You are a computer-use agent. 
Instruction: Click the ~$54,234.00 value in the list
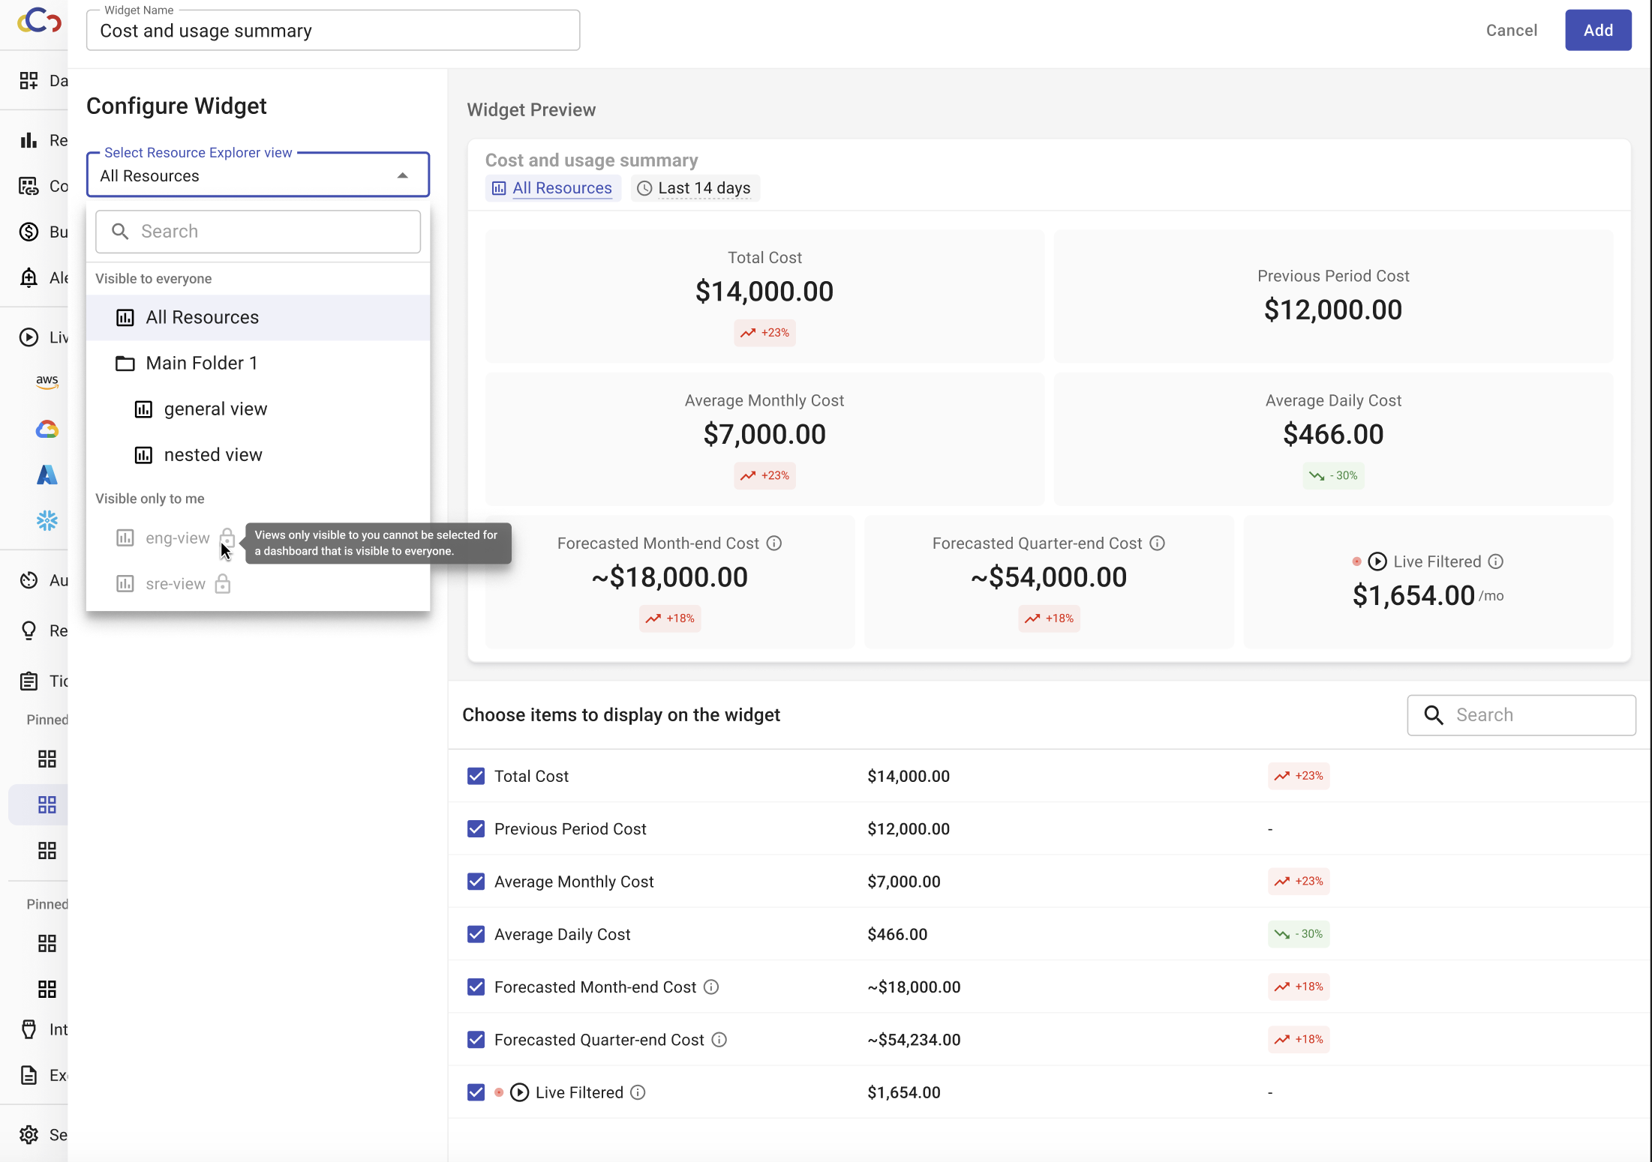point(914,1040)
